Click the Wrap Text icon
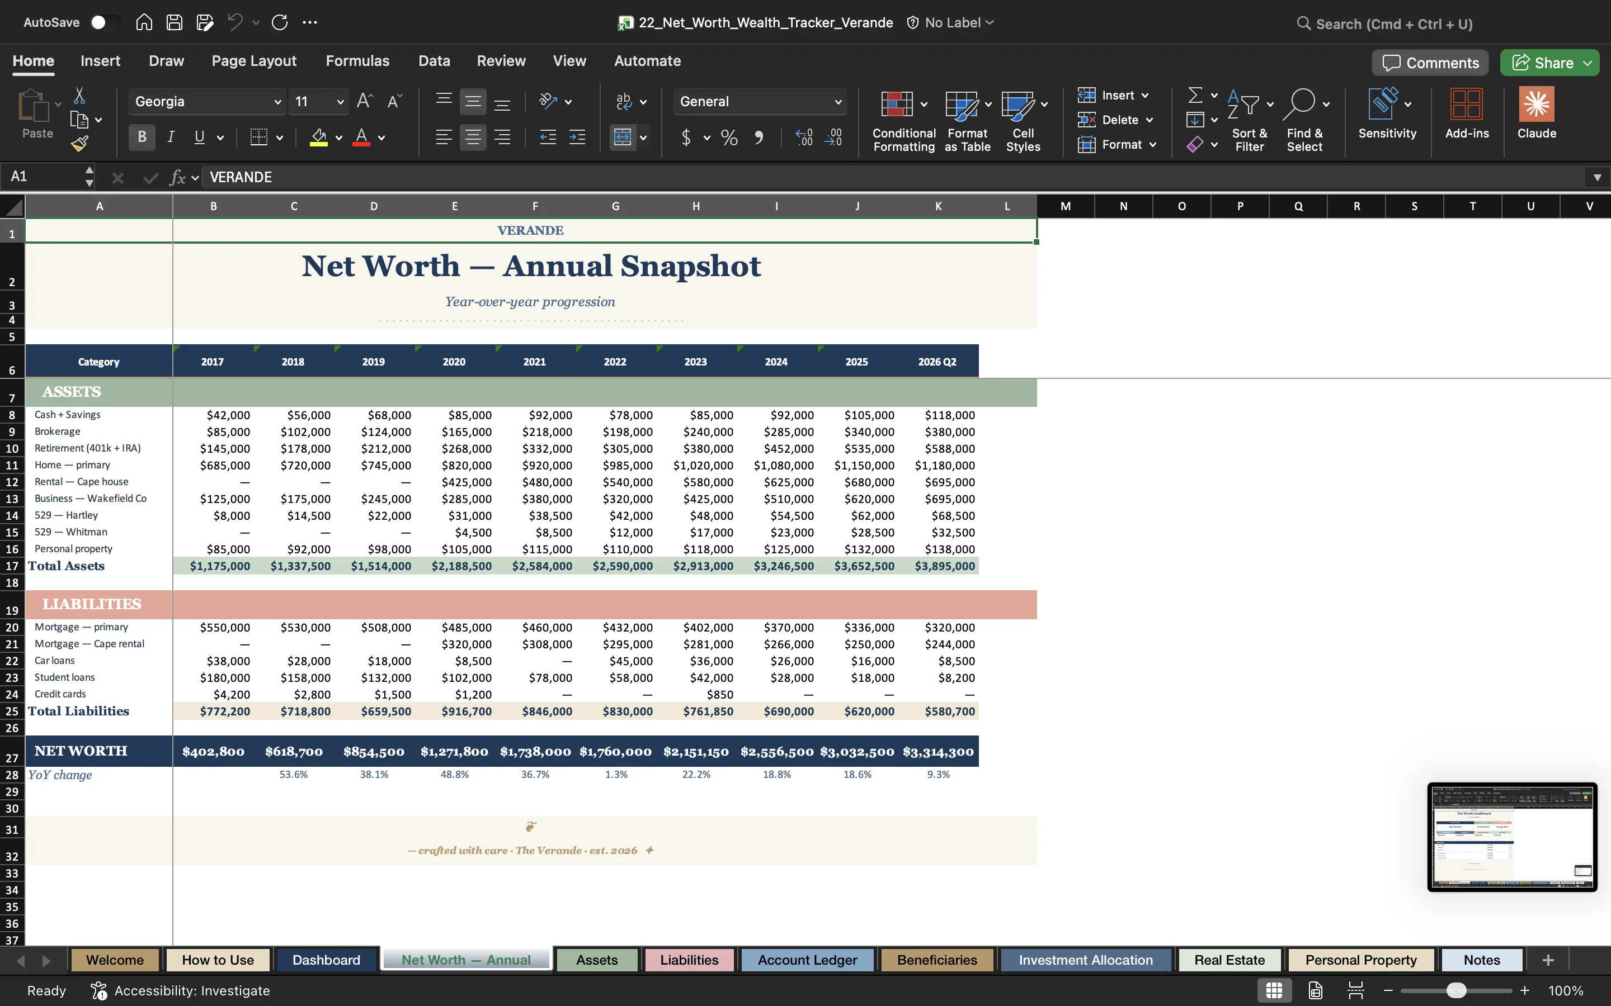The image size is (1611, 1006). coord(624,101)
